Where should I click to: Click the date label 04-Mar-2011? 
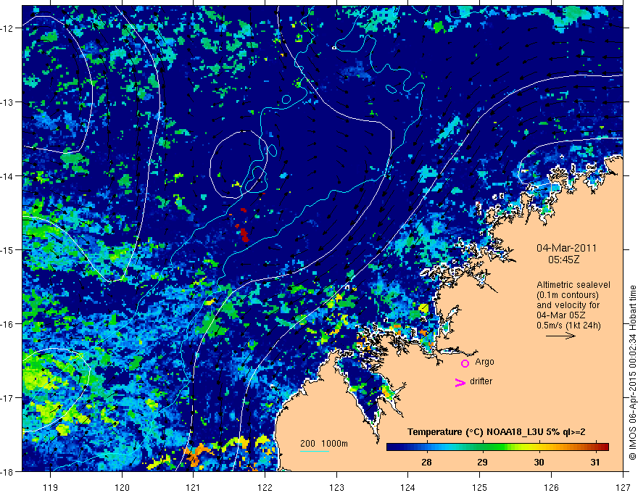(566, 248)
